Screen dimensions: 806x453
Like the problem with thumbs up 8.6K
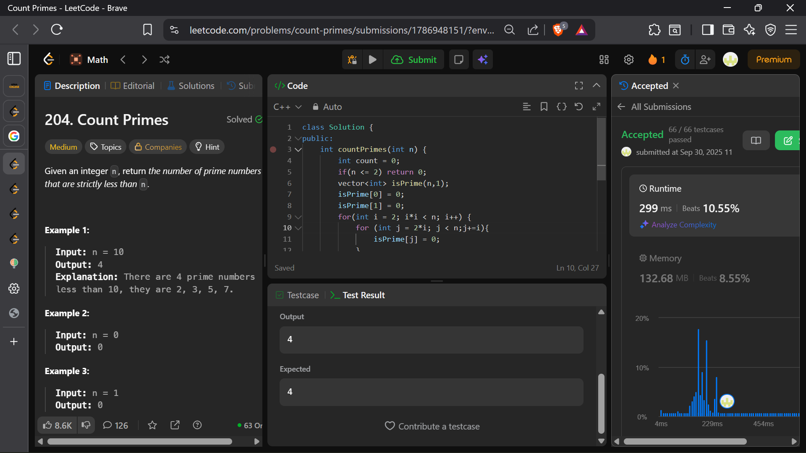tap(58, 425)
